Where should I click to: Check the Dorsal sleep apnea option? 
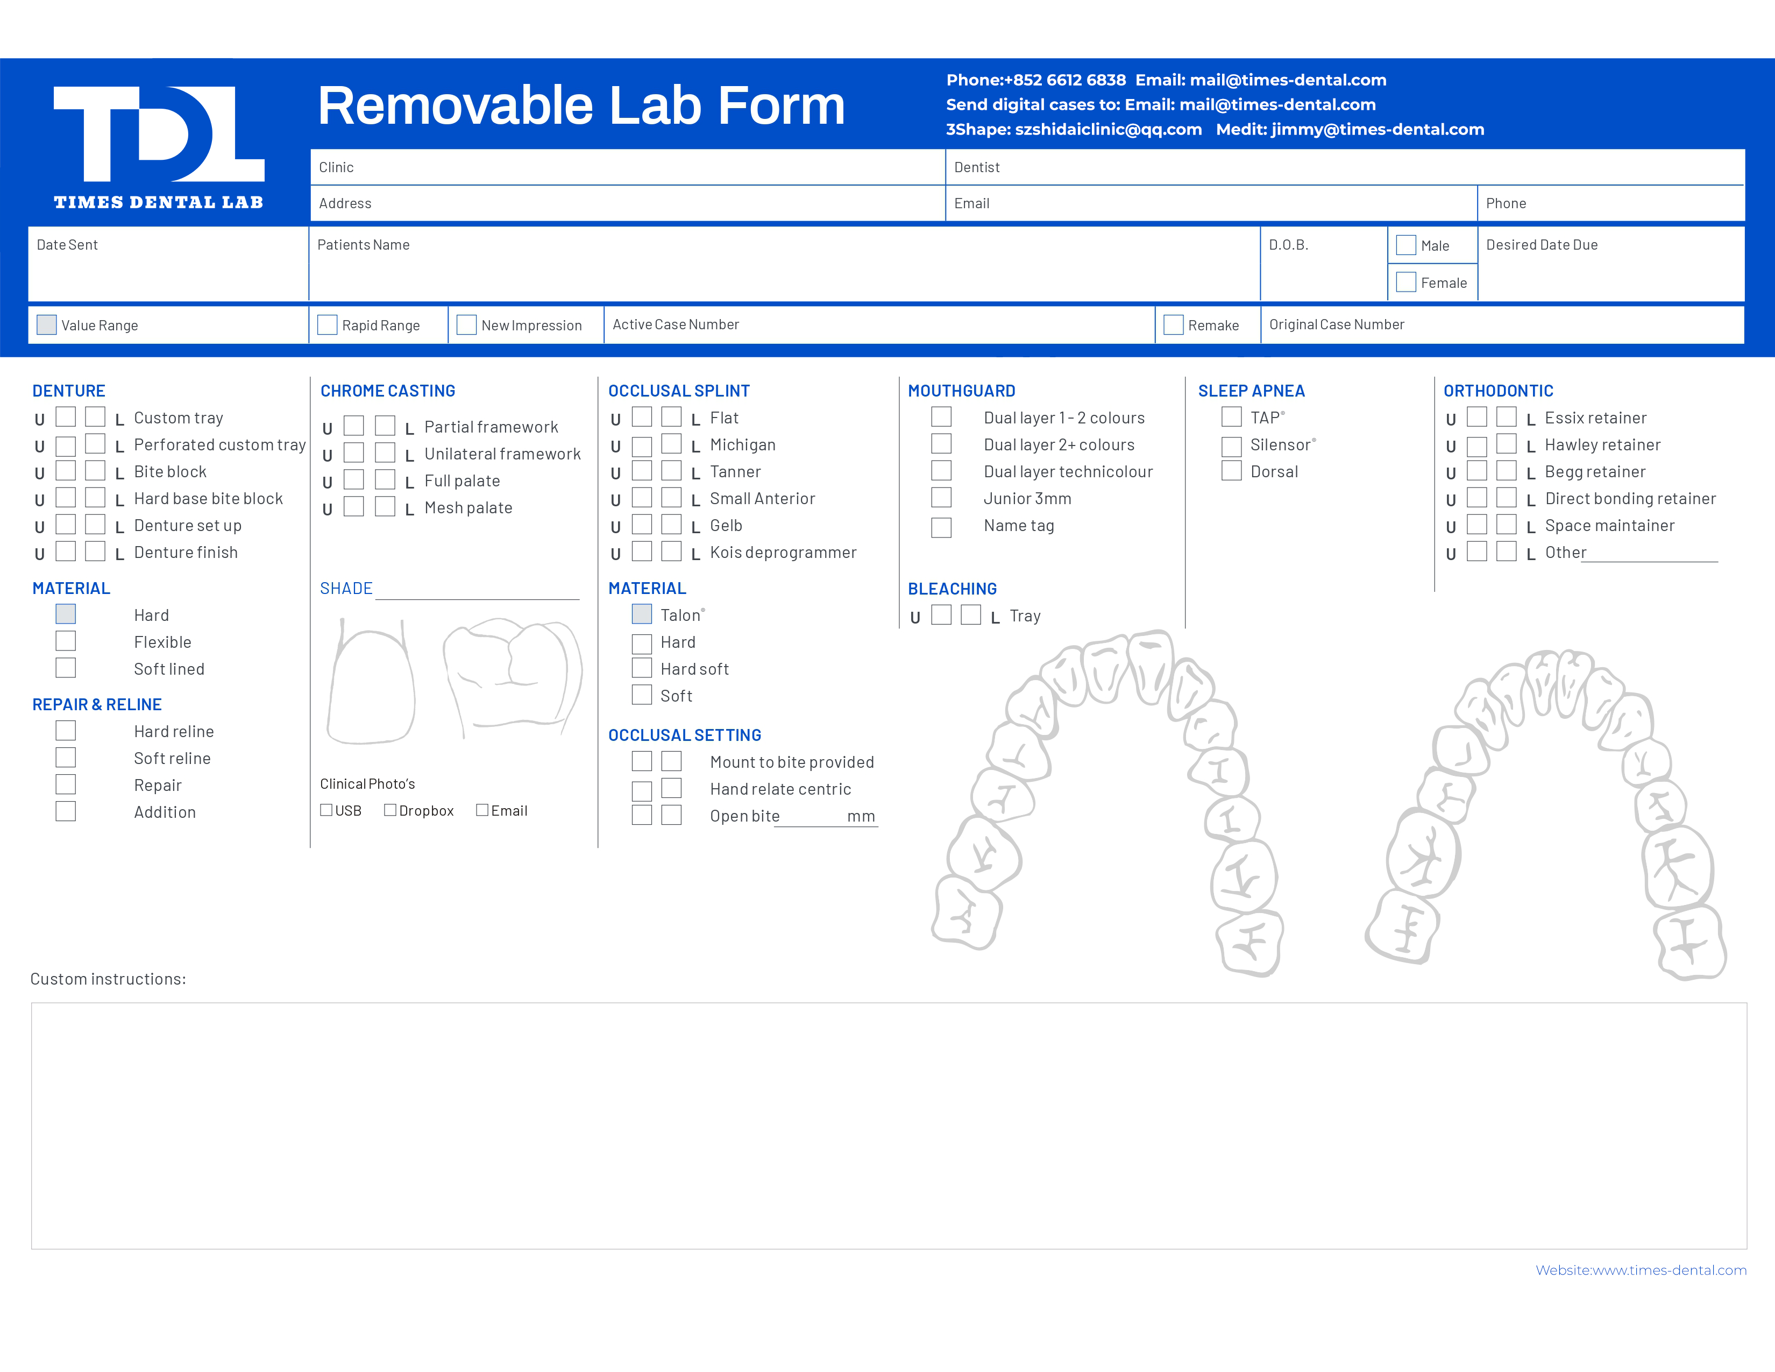pos(1231,471)
